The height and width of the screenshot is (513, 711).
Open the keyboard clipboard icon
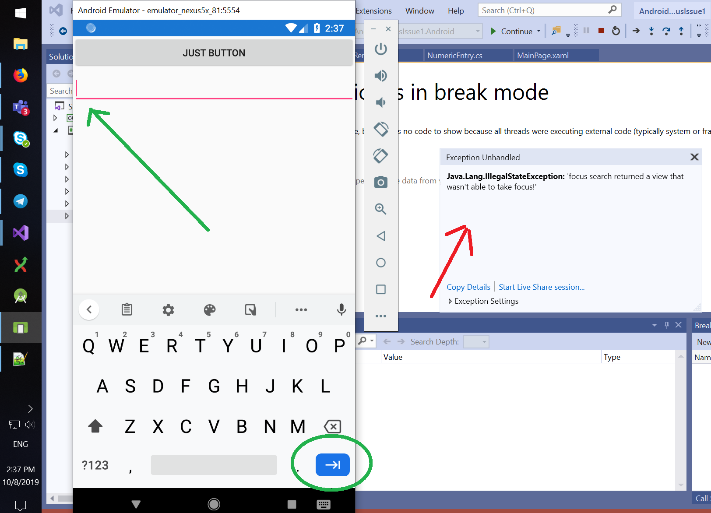click(x=127, y=309)
